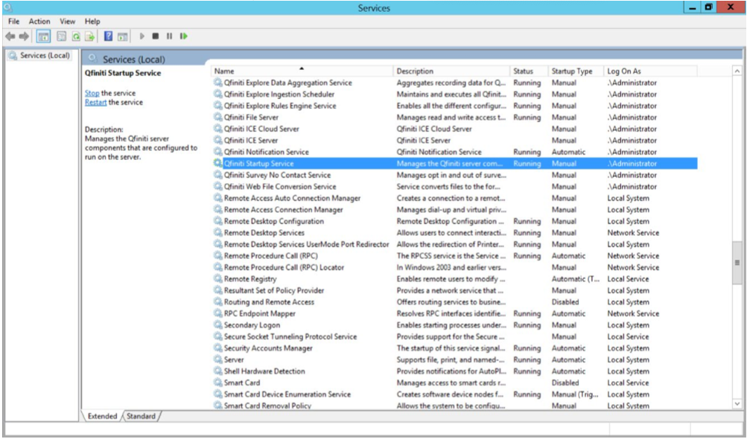Click the Restart the service link

pyautogui.click(x=95, y=102)
